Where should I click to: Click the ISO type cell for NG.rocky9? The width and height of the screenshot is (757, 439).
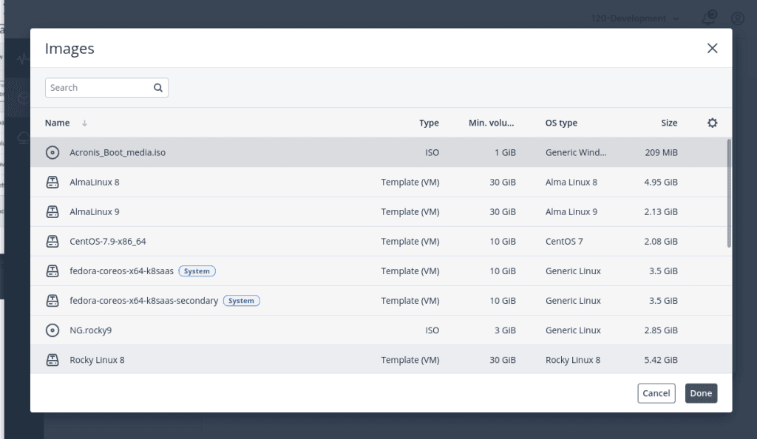(432, 330)
